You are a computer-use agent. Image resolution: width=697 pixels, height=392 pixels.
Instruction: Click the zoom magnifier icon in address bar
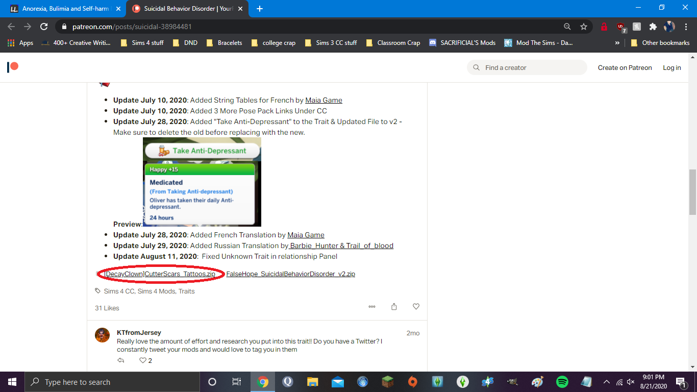tap(567, 27)
